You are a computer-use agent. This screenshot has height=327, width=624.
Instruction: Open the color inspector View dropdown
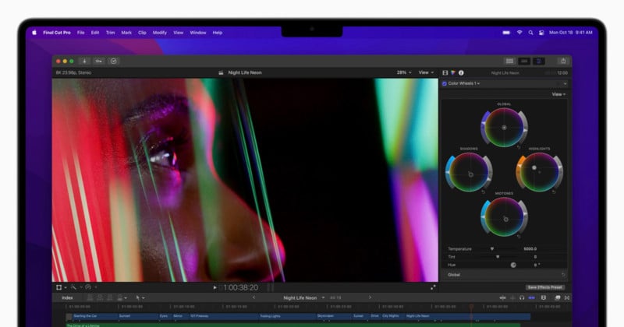point(558,94)
